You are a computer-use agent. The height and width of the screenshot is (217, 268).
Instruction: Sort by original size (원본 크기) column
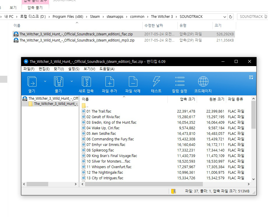point(211,99)
